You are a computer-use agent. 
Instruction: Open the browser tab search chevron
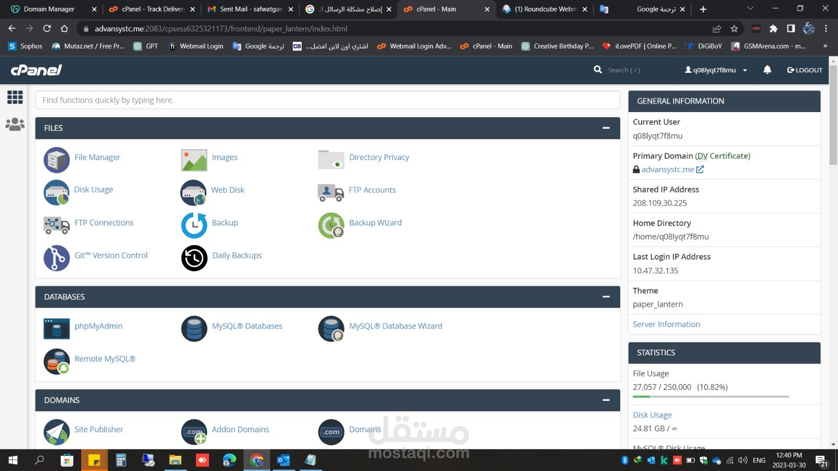coord(750,9)
